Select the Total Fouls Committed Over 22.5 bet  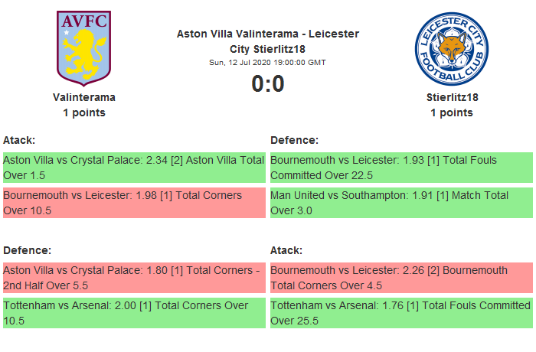point(401,168)
